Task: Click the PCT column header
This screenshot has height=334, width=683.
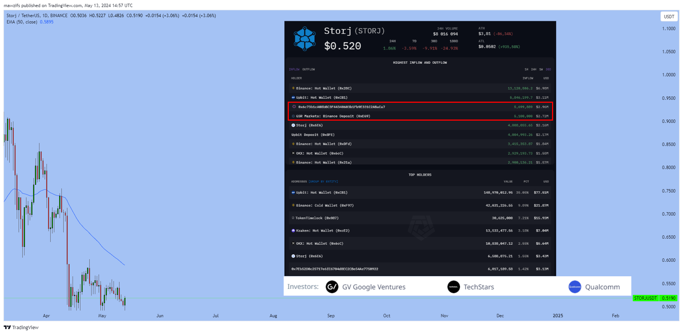Action: (x=526, y=181)
